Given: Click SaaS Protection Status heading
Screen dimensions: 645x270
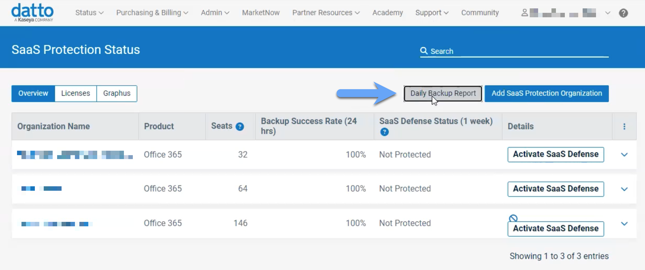Looking at the screenshot, I should 76,50.
